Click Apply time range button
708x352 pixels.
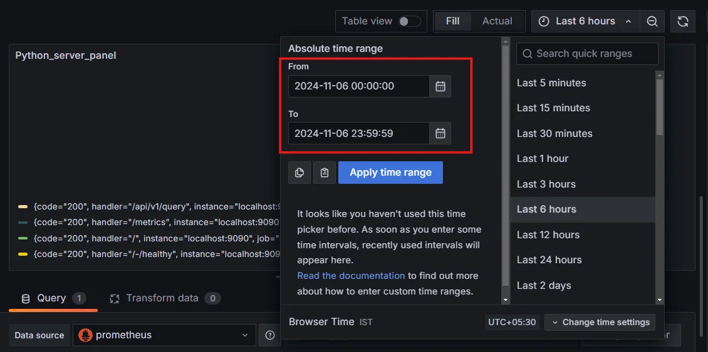[390, 173]
